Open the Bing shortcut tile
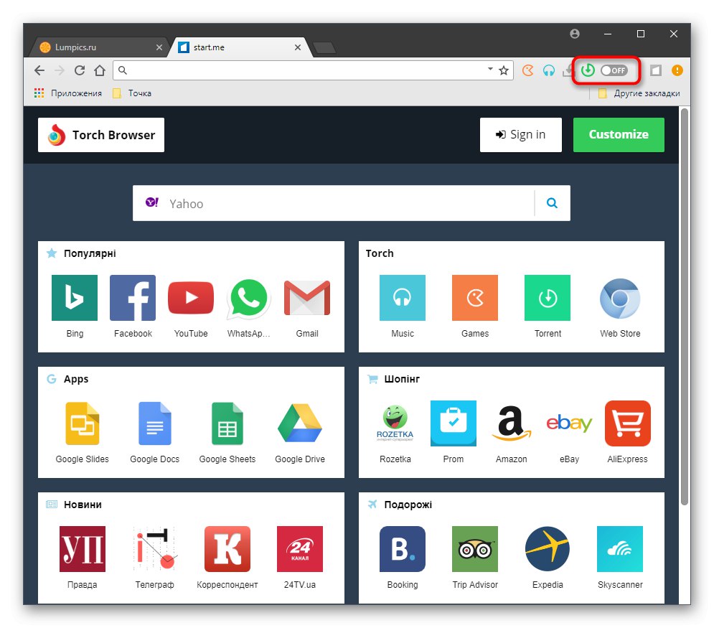This screenshot has height=628, width=714. point(74,298)
